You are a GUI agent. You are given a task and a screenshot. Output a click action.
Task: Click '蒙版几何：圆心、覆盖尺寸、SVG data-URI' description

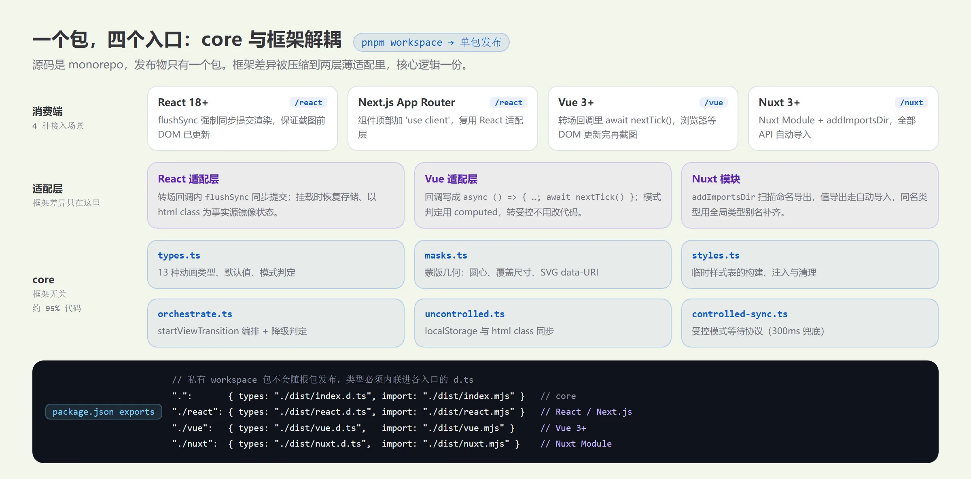pyautogui.click(x=511, y=273)
